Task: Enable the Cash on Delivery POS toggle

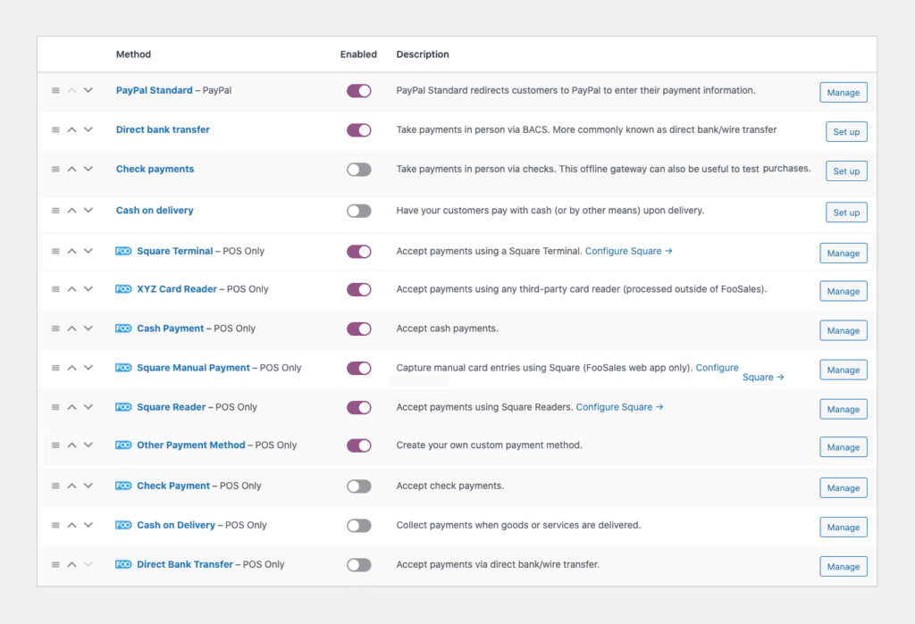Action: pos(359,526)
